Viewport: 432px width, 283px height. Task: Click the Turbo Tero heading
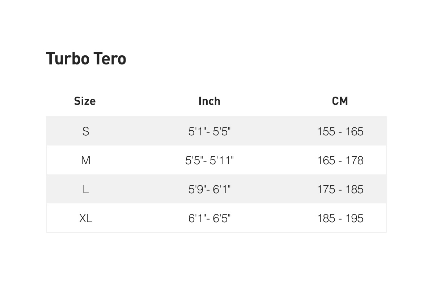(x=86, y=59)
